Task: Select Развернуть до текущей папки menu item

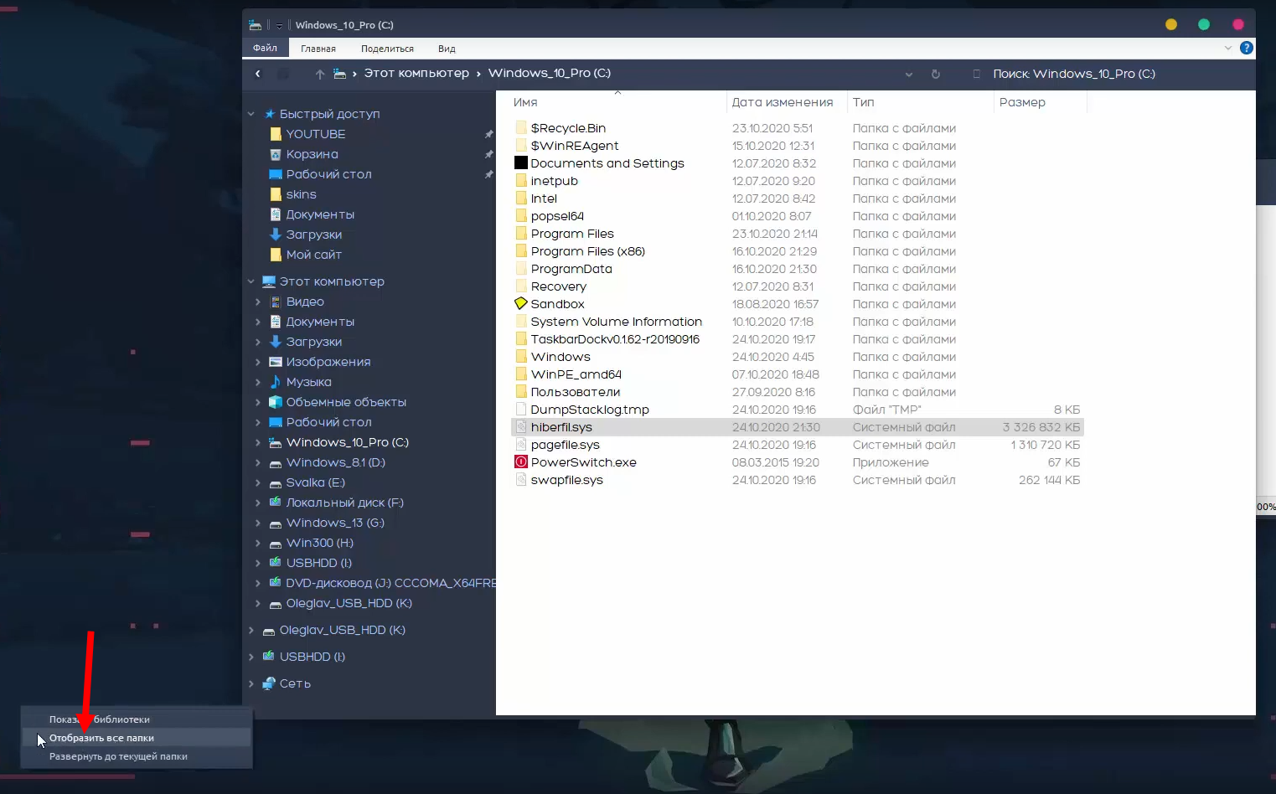Action: pos(136,756)
